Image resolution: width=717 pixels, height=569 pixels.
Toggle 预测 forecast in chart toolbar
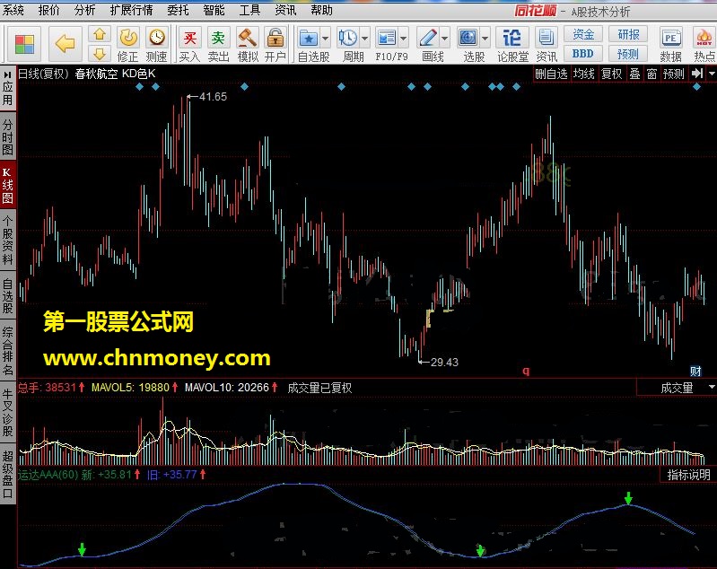[674, 74]
